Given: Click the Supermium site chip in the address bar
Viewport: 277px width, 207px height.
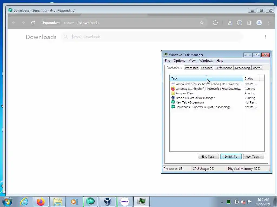Looking at the screenshot, I should coord(51,23).
